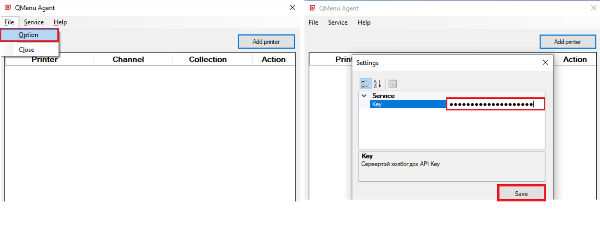Close the Settings dialog with its X
This screenshot has width=600, height=243.
(x=545, y=63)
